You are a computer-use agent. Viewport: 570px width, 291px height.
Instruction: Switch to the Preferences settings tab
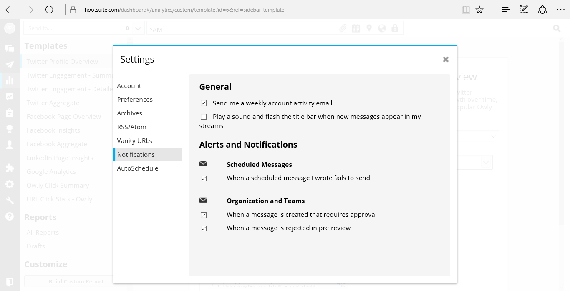(x=135, y=100)
